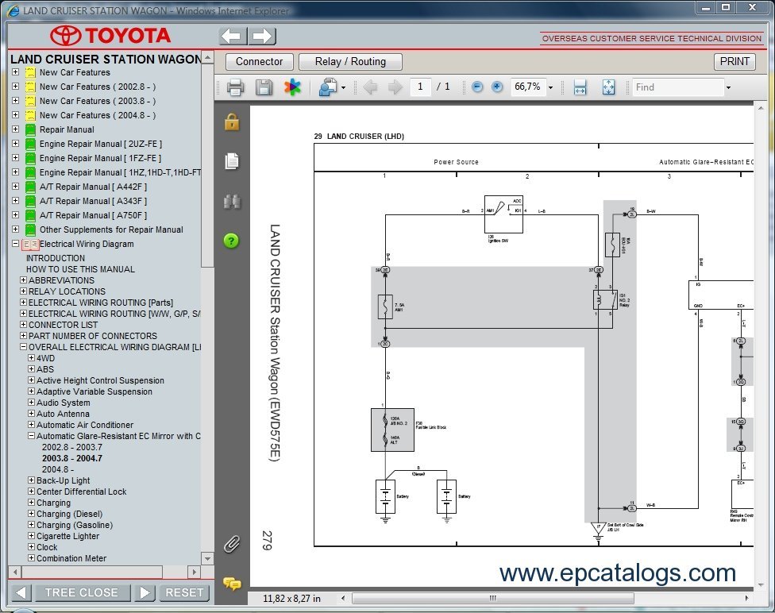Click the PDF horizontal scrollbar thumb
The width and height of the screenshot is (775, 613).
[492, 598]
